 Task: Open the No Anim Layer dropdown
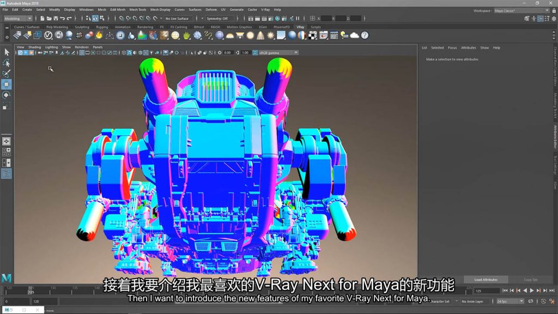[x=475, y=301]
